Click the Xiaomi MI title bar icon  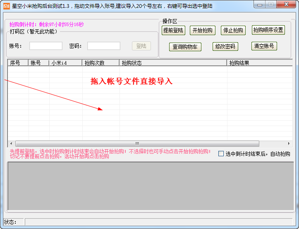point(7,6)
